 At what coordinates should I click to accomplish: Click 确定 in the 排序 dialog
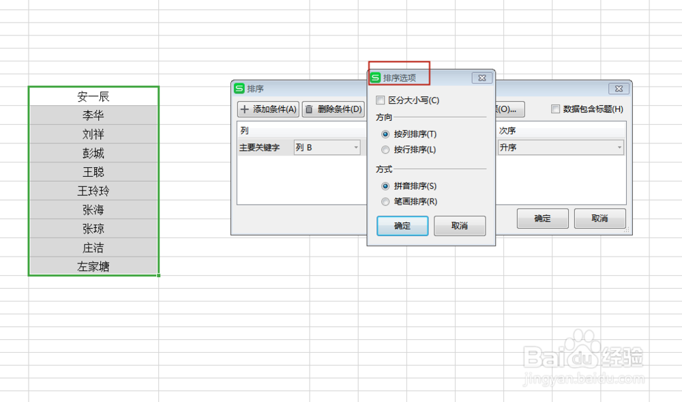pos(542,218)
